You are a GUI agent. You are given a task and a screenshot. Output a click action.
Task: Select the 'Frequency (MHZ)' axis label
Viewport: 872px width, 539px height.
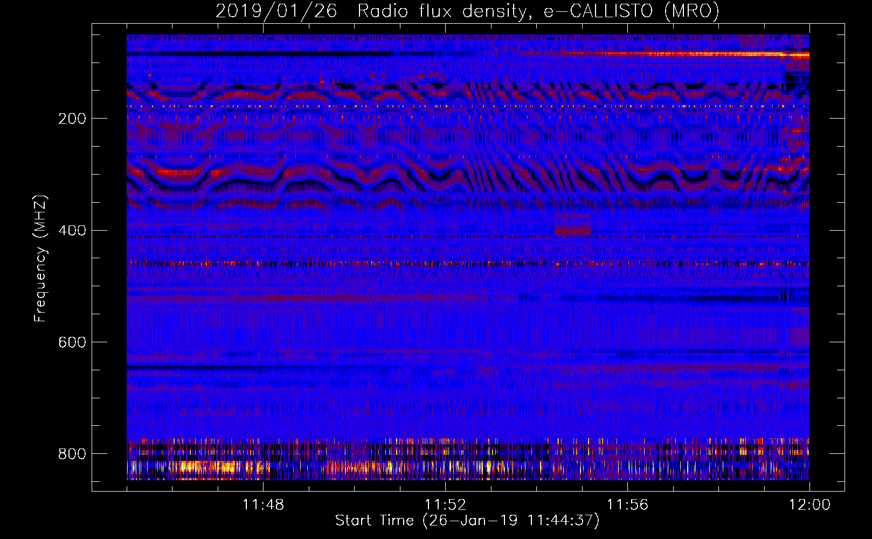pos(40,259)
